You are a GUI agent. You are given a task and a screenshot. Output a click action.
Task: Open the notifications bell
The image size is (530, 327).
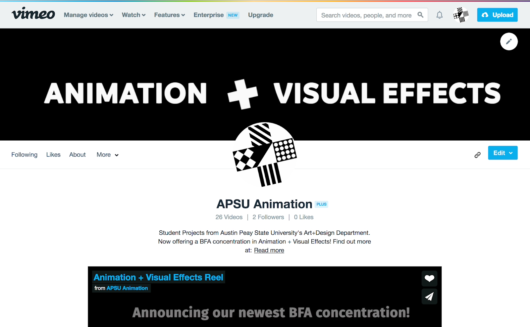point(439,15)
